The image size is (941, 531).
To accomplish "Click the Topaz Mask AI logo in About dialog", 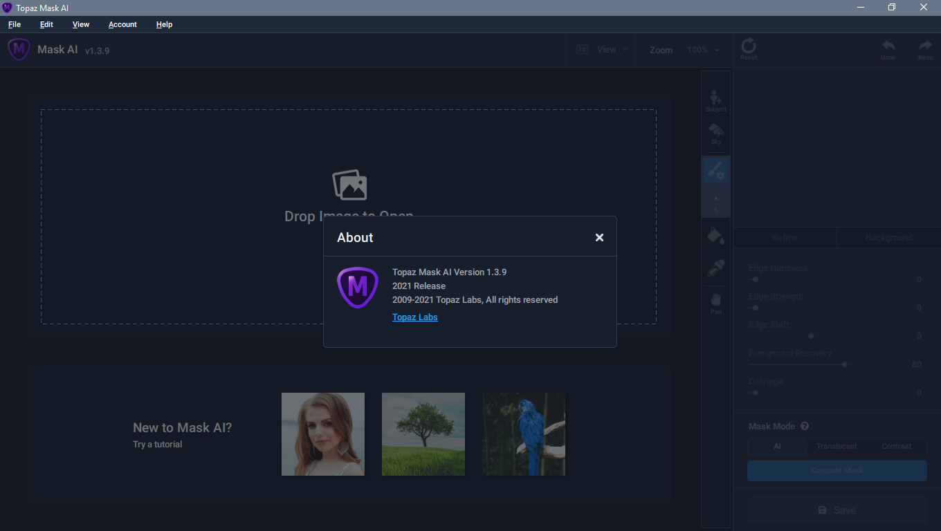I will pos(357,287).
